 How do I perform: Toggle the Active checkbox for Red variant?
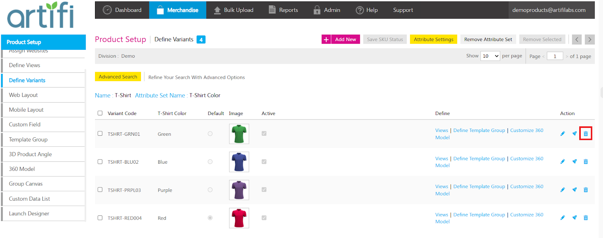pyautogui.click(x=264, y=218)
